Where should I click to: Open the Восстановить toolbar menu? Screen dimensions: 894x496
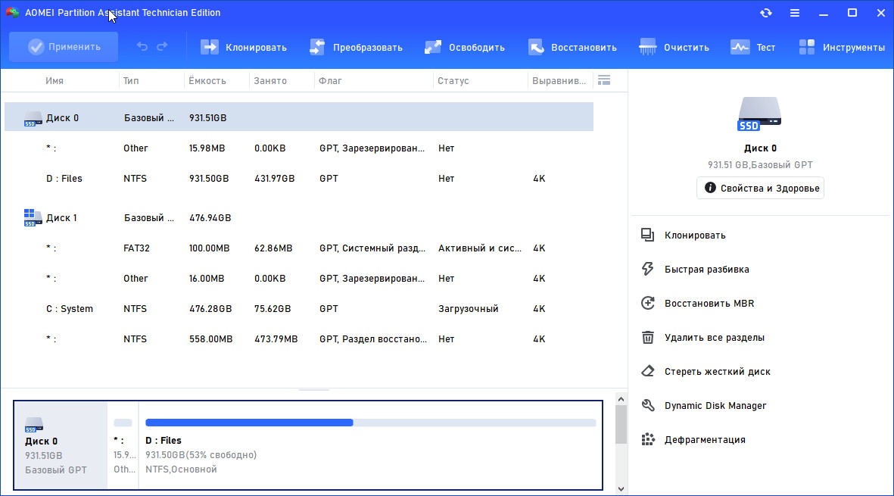(x=572, y=47)
